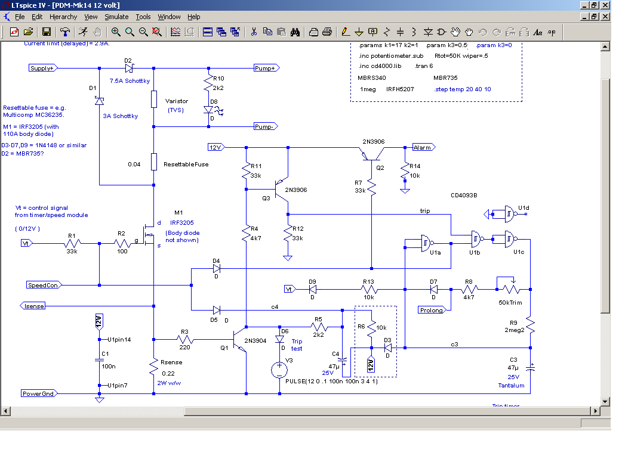Image resolution: width=622 pixels, height=459 pixels.
Task: Open the Tools menu
Action: point(143,17)
